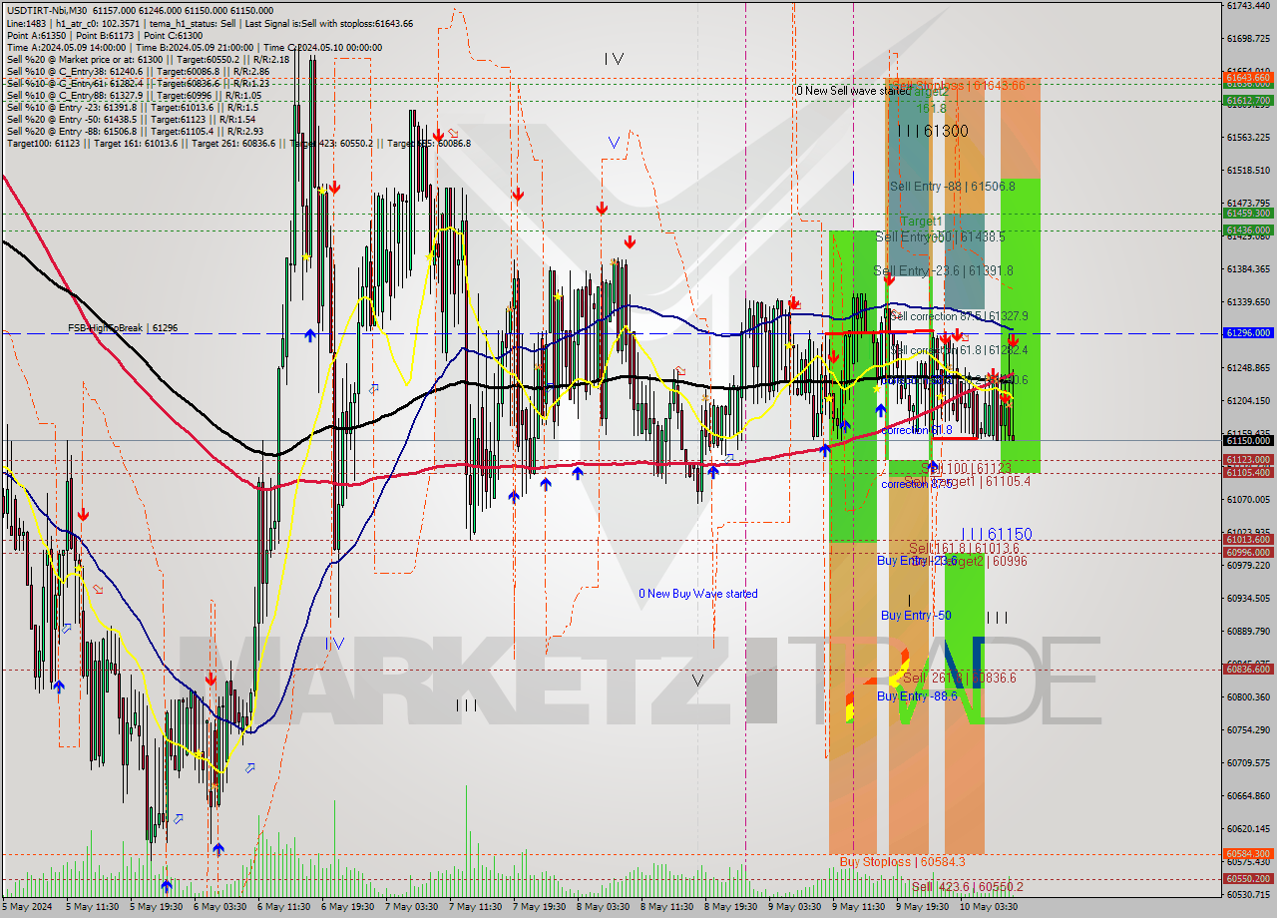Select the '0 New Sell wave started' label
Viewport: 1277px width, 918px height.
point(853,91)
